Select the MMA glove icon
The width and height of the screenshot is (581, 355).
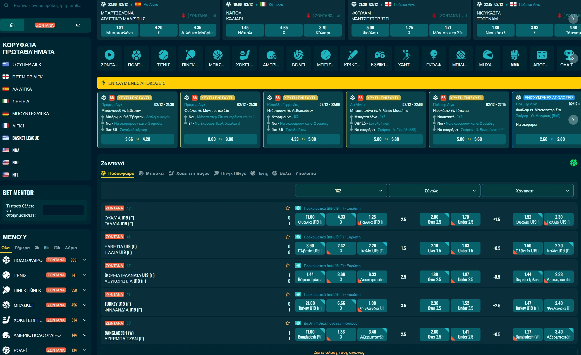tap(515, 58)
